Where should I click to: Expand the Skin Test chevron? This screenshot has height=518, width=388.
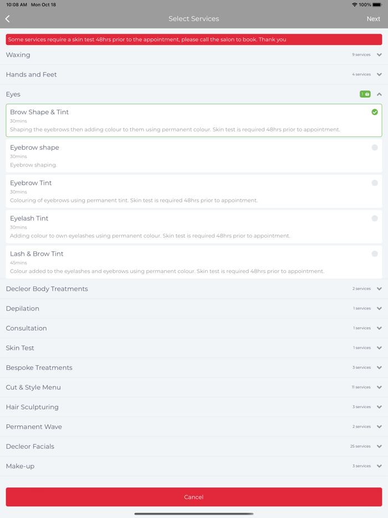[379, 348]
